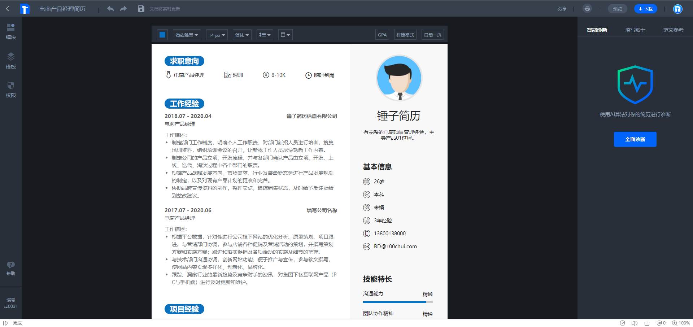Screen dimensions: 693x327
Task: Click the clock icon beside 随时到岗
Action: [309, 75]
